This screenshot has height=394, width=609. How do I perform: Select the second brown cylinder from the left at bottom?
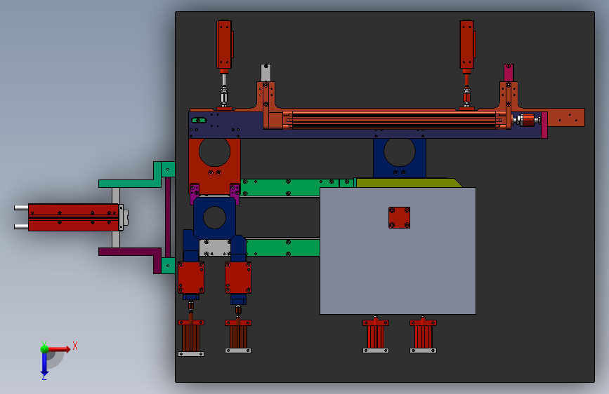pyautogui.click(x=238, y=337)
